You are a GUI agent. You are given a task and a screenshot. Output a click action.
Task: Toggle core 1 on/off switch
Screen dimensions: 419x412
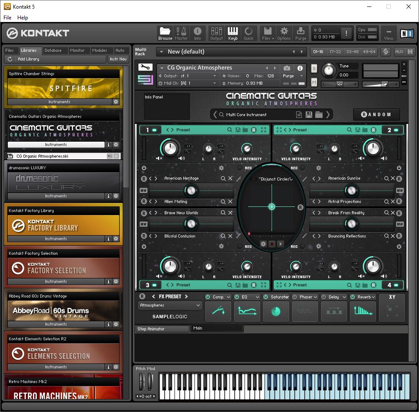click(154, 130)
